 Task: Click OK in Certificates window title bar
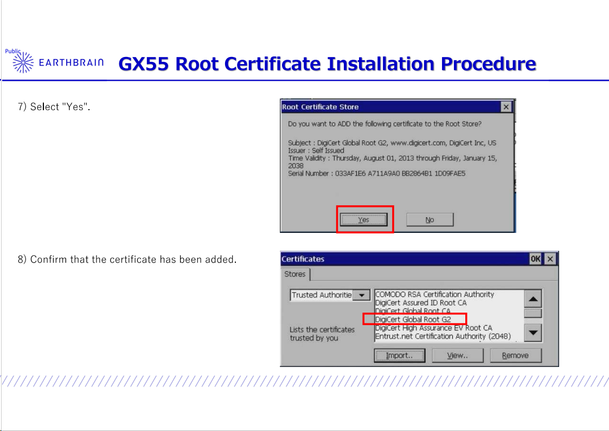click(x=535, y=259)
